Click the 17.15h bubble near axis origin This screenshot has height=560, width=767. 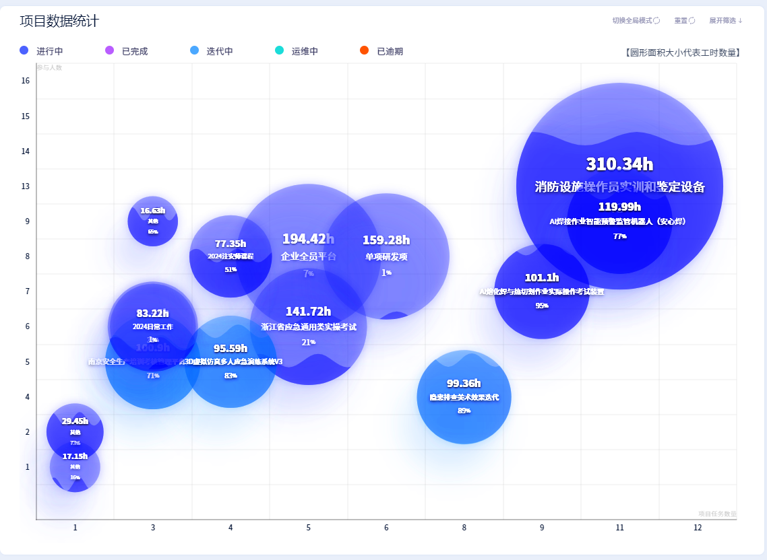pos(75,466)
